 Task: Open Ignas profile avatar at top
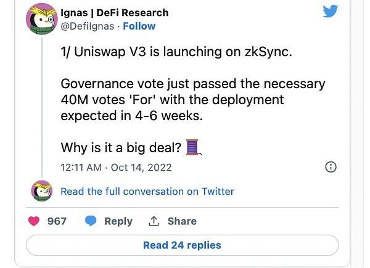[x=41, y=19]
